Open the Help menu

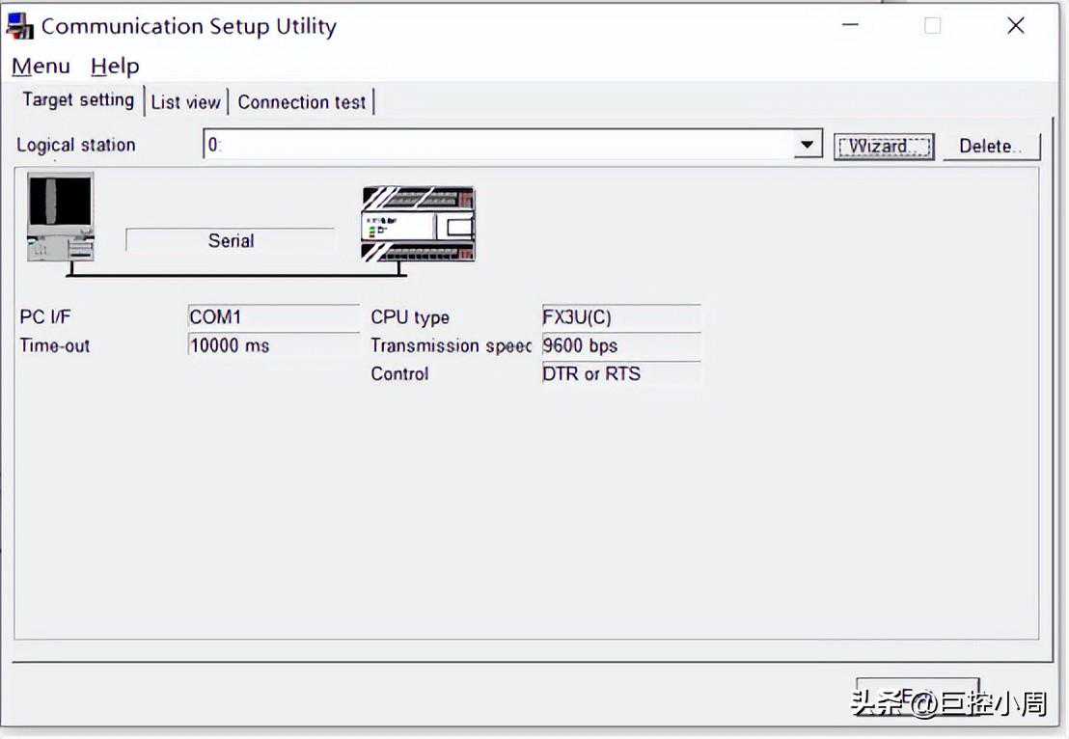(115, 67)
